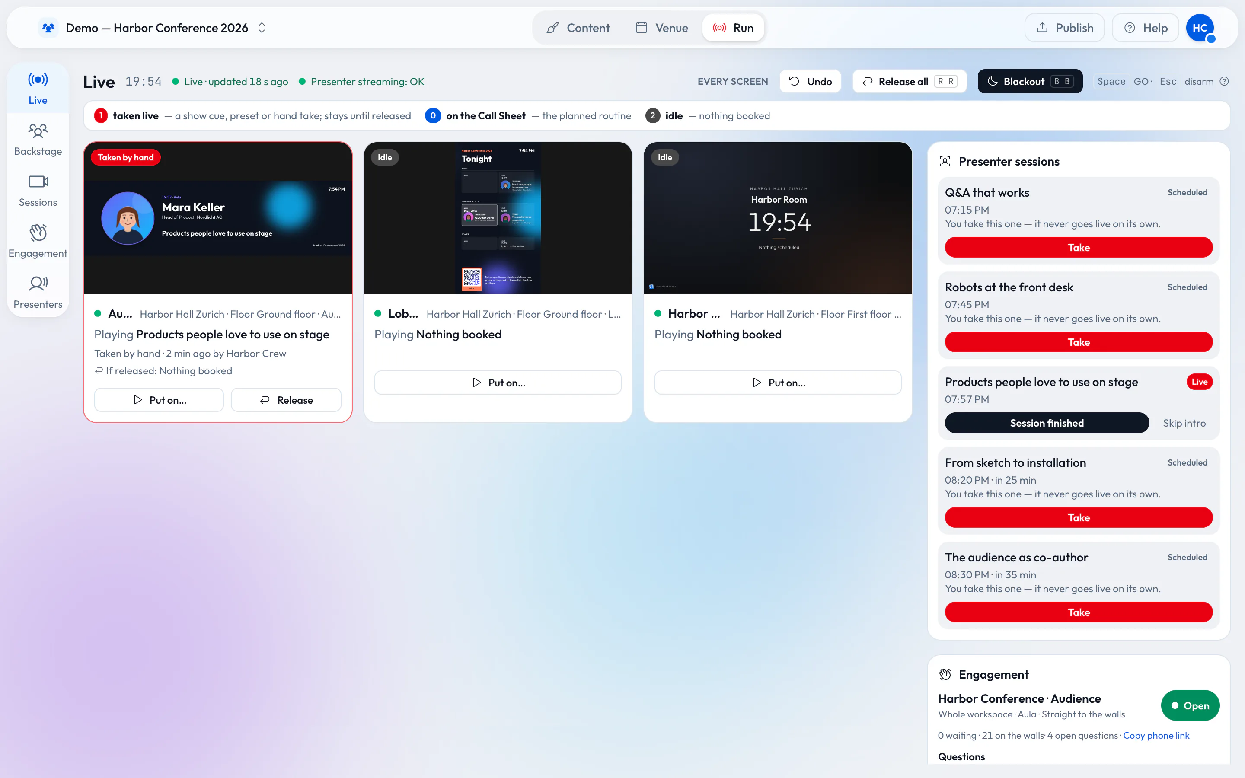Open the Lobby screen preview thumbnail
This screenshot has width=1245, height=778.
coord(498,218)
